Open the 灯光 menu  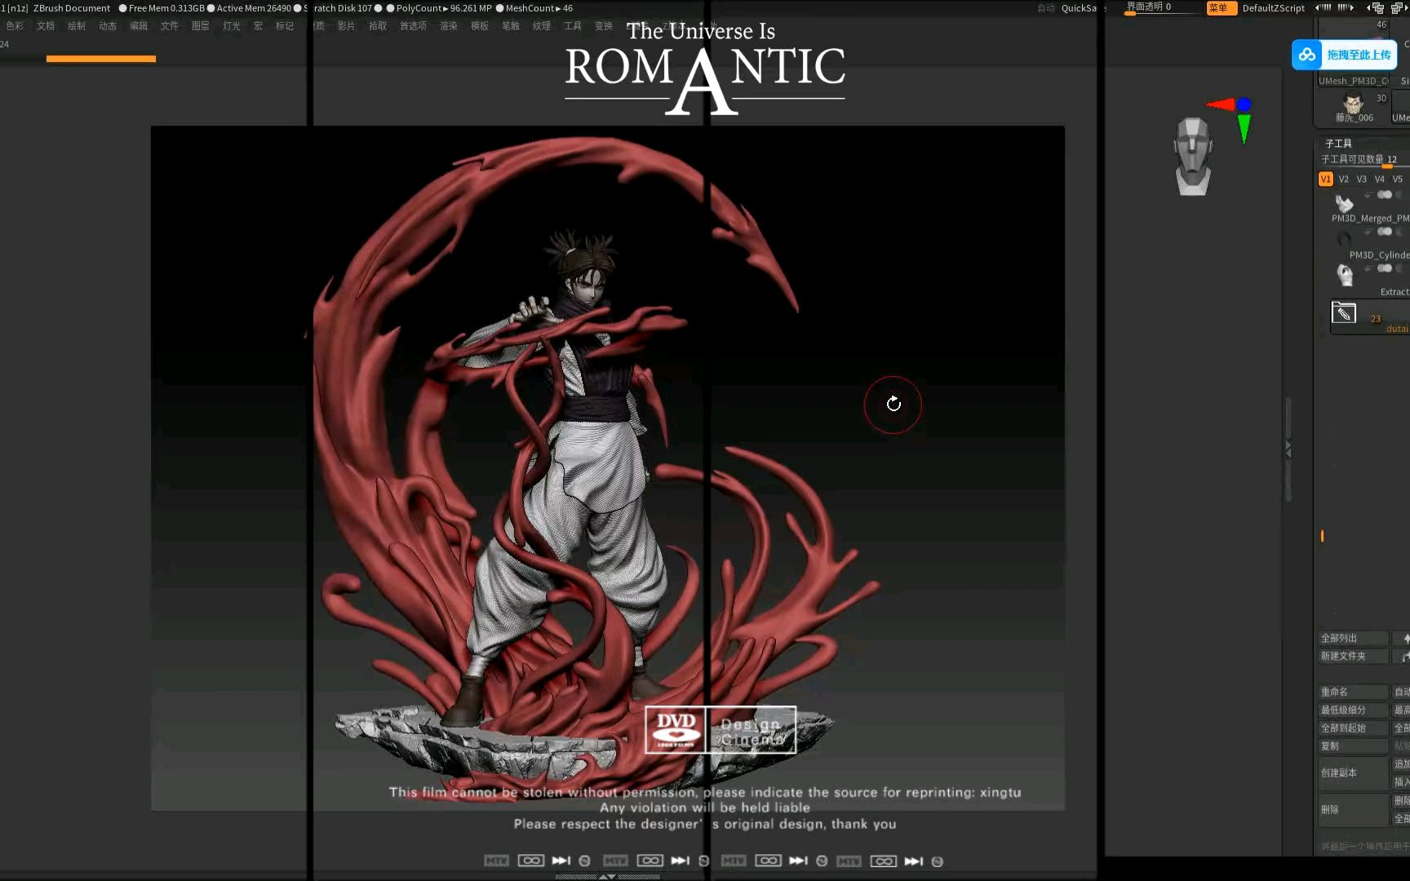tap(232, 26)
